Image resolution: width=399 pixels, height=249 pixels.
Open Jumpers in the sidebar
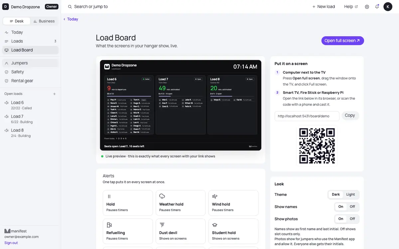pyautogui.click(x=30, y=63)
